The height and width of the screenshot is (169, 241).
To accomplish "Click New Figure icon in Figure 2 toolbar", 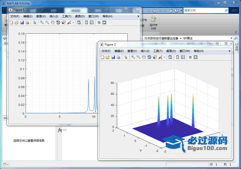I will click(102, 57).
